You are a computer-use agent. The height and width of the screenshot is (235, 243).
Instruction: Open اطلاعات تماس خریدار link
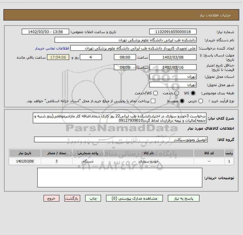click(x=52, y=48)
